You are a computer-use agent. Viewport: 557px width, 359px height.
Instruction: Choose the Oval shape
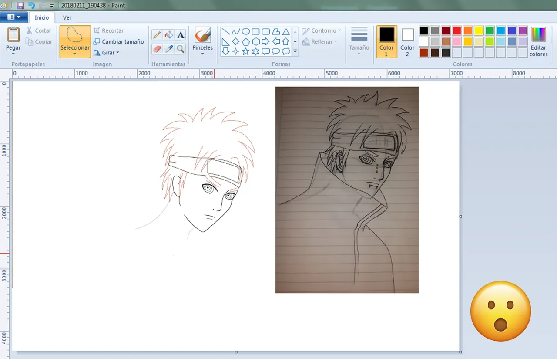tap(245, 31)
